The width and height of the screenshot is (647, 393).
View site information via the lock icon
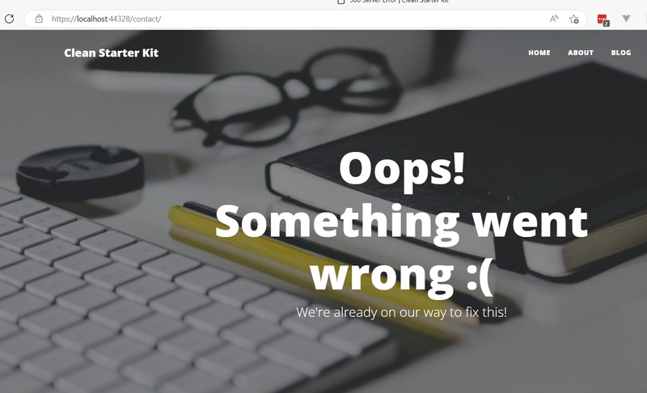[x=39, y=19]
